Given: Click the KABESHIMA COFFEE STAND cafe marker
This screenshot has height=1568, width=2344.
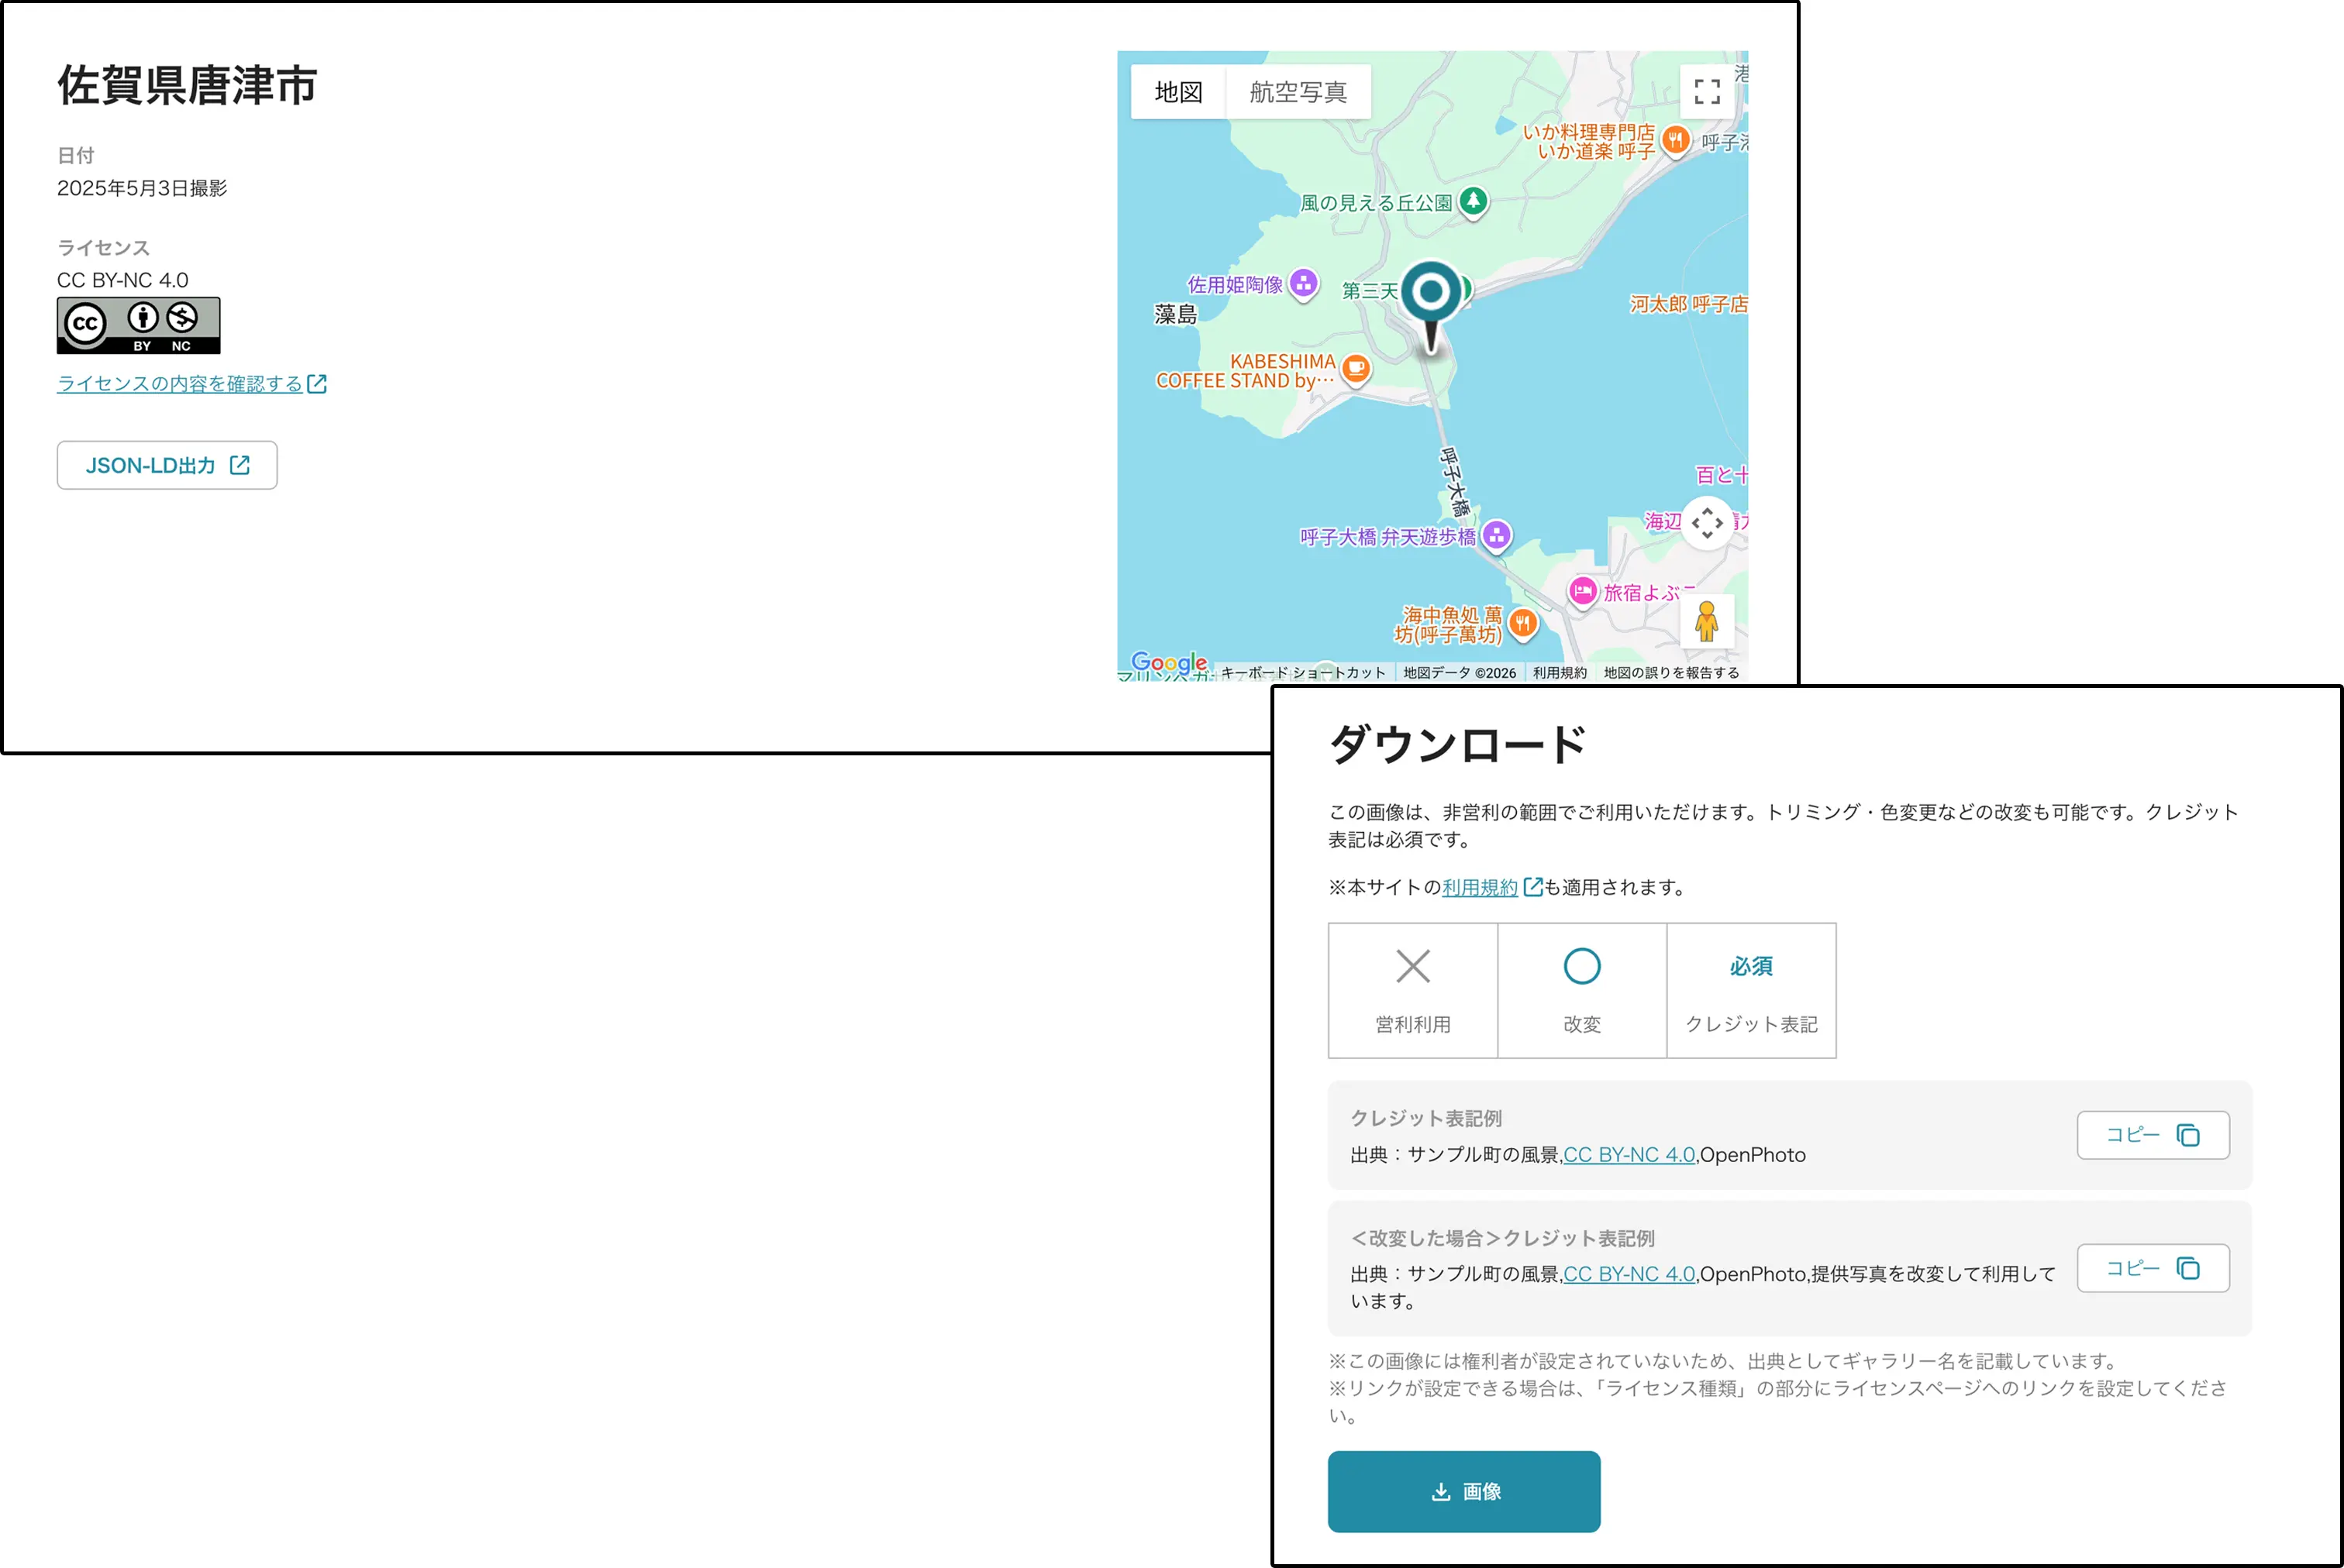Looking at the screenshot, I should pyautogui.click(x=1356, y=369).
